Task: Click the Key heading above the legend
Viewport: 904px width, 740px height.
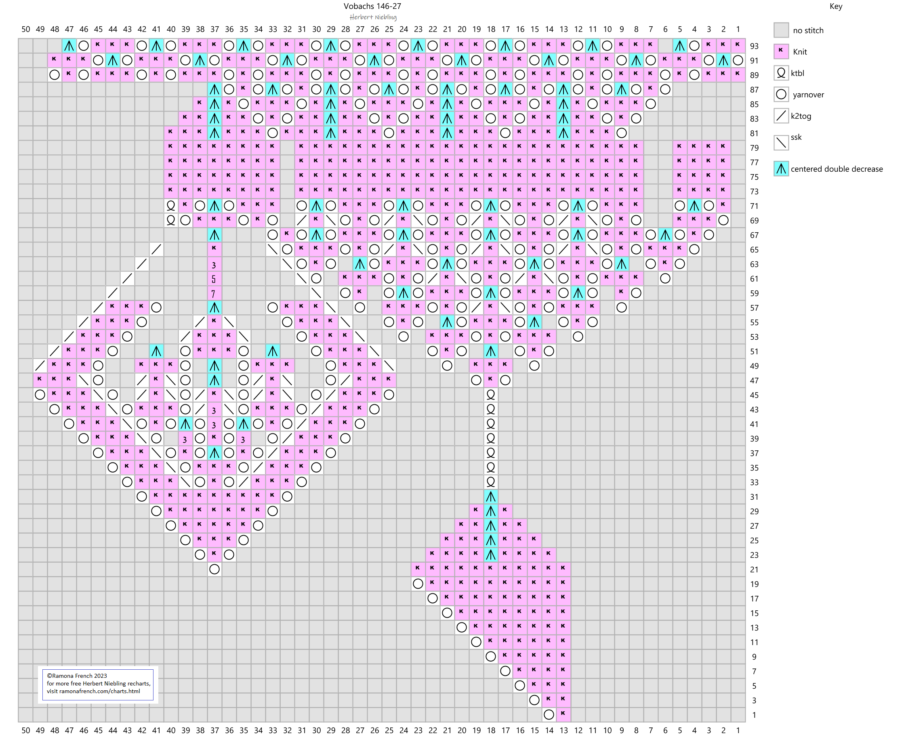Action: (835, 6)
